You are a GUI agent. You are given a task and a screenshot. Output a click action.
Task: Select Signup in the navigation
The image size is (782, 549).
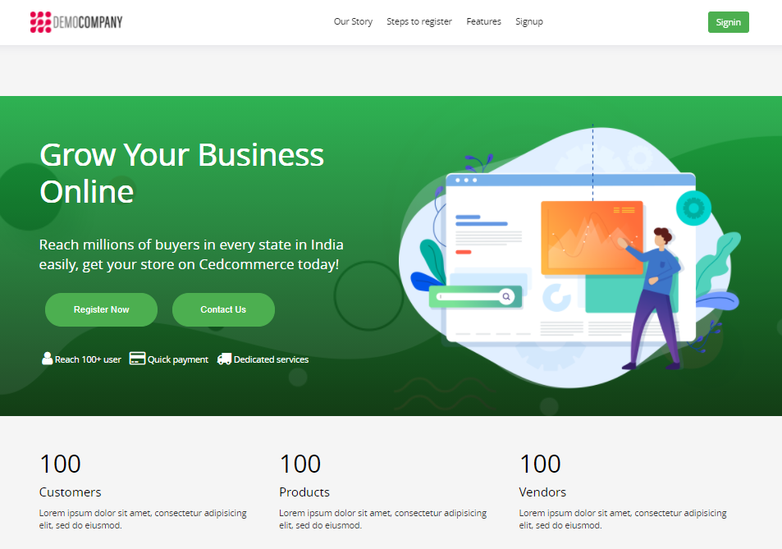[529, 21]
